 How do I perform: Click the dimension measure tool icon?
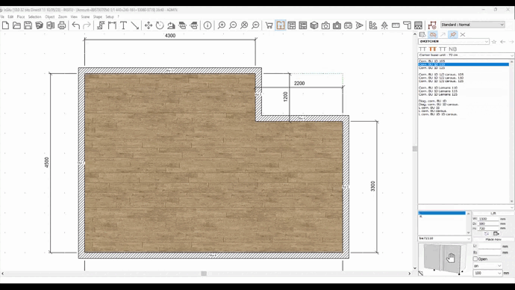(112, 25)
